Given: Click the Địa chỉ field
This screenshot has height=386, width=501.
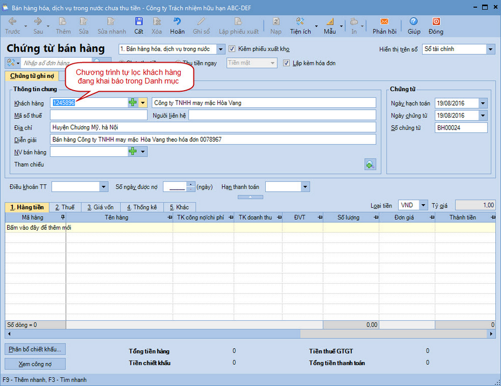Looking at the screenshot, I should click(213, 127).
